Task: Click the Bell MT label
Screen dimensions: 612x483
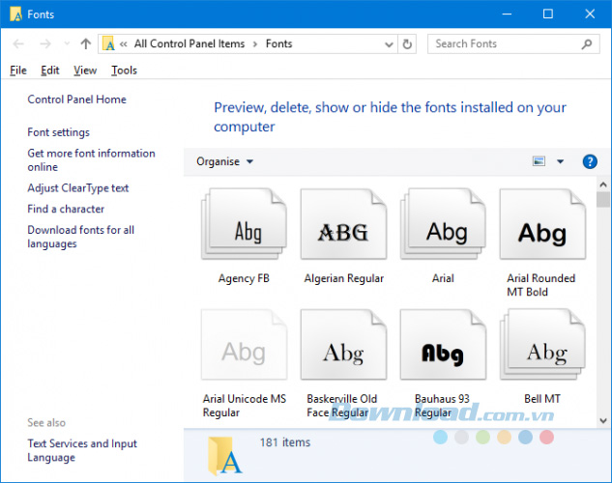Action: (542, 399)
